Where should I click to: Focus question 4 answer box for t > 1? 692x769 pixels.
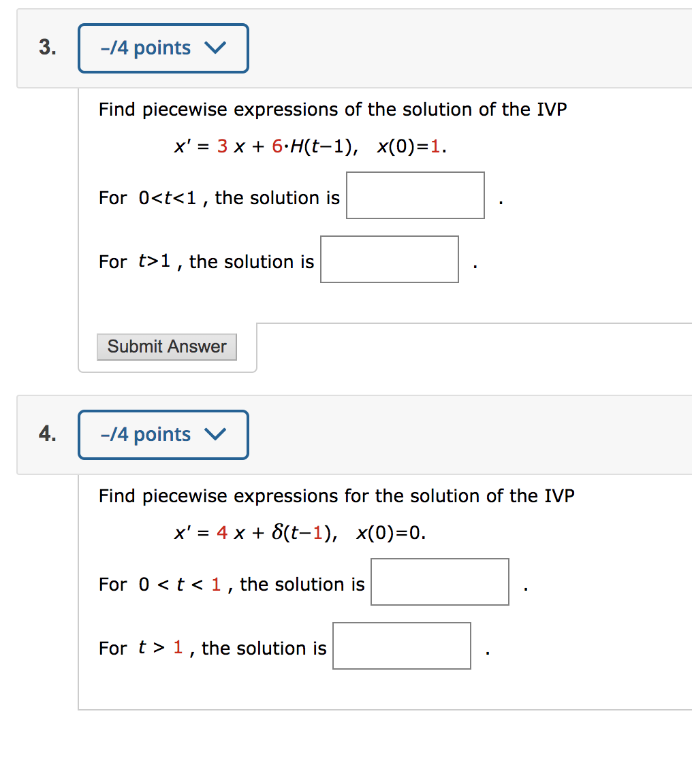402,646
